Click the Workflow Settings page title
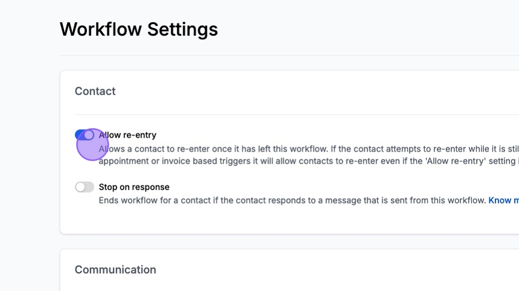 139,29
